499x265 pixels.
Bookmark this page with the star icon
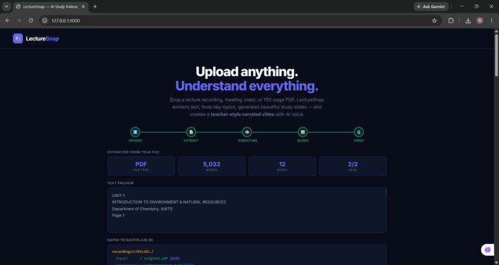[435, 20]
